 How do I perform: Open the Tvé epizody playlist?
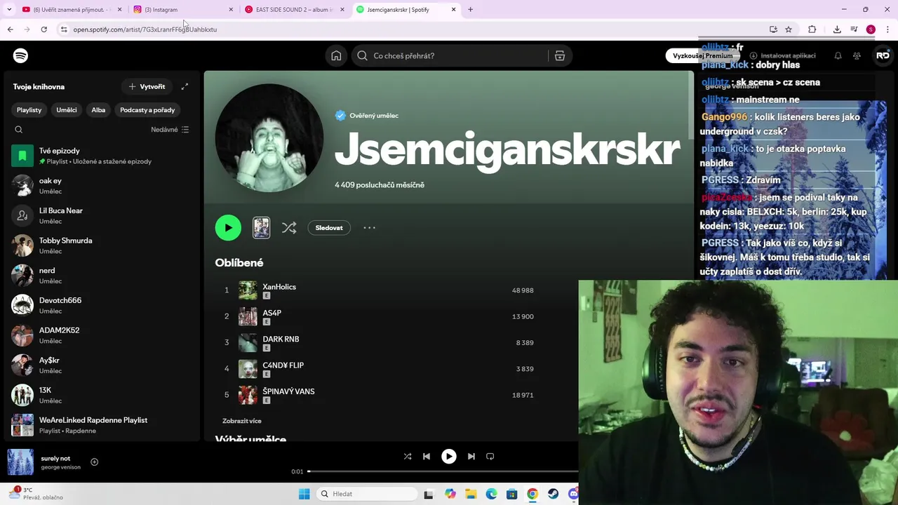click(102, 156)
